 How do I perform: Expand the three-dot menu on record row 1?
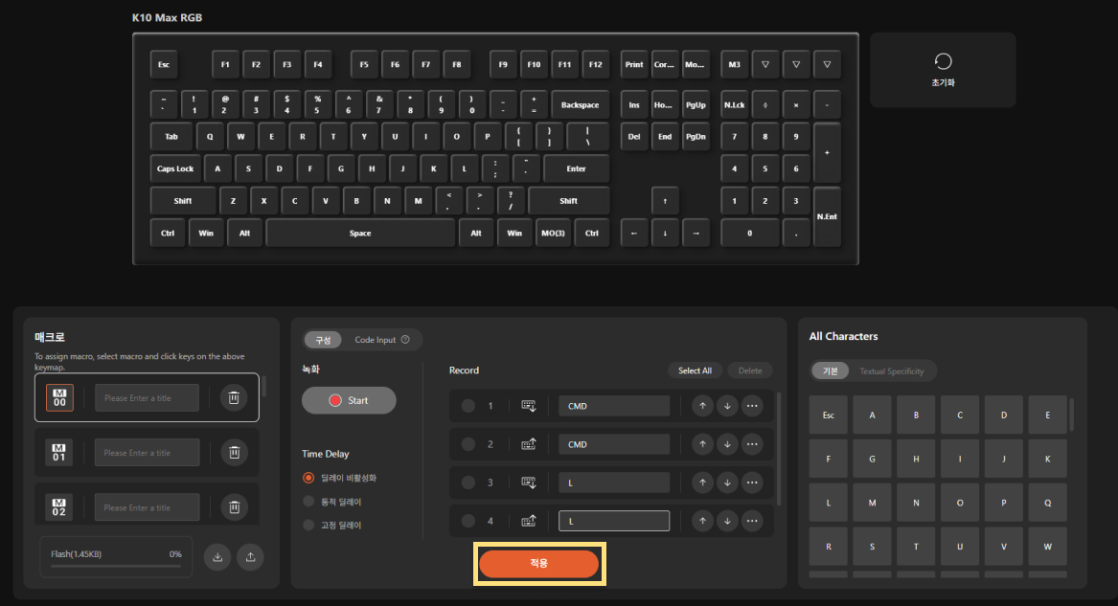(752, 406)
